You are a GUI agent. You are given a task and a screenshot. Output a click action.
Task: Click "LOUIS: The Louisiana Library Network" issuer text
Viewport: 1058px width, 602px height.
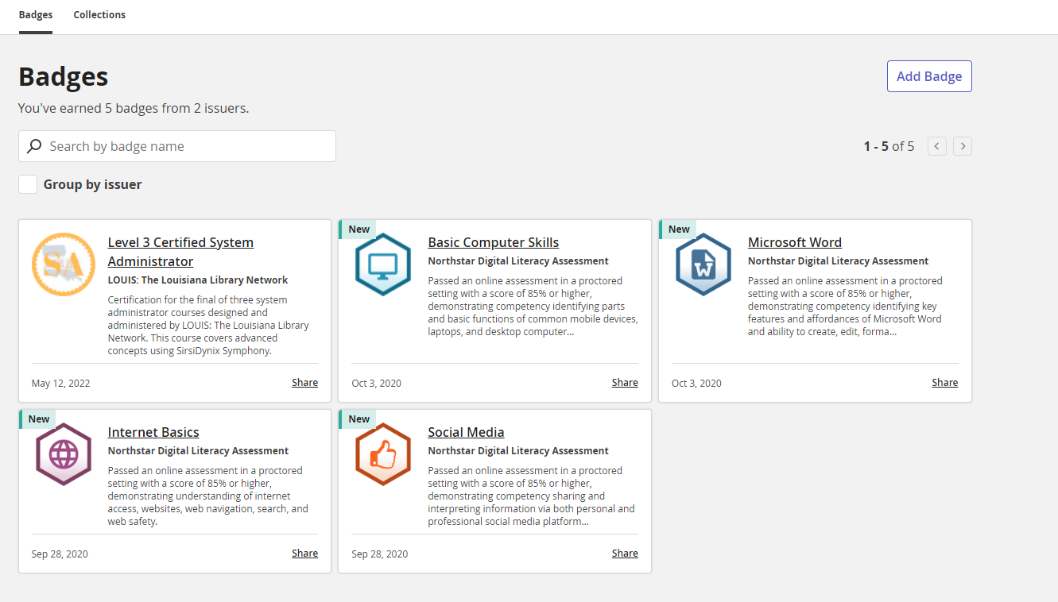click(198, 280)
